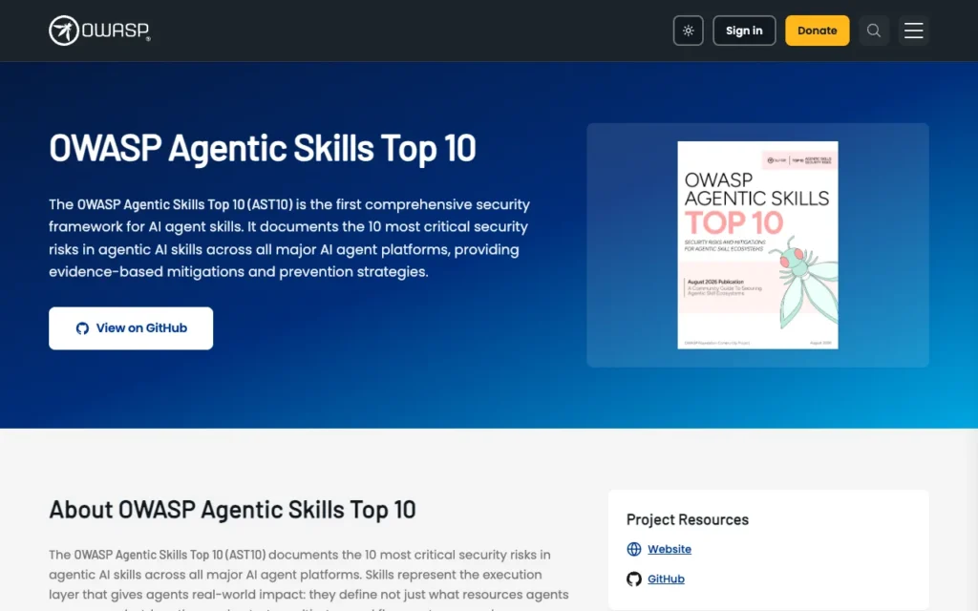
Task: Toggle the light/dark theme sun button
Action: click(688, 31)
